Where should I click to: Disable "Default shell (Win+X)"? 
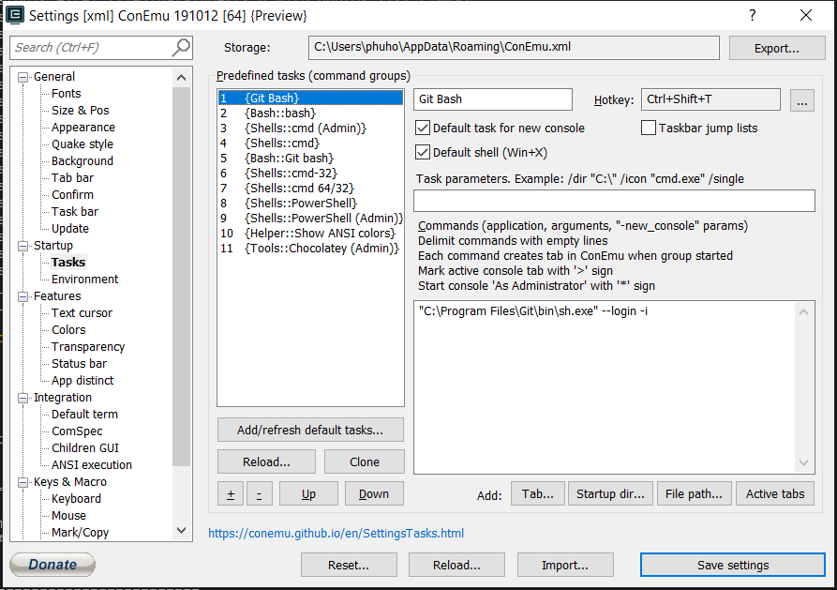[422, 151]
